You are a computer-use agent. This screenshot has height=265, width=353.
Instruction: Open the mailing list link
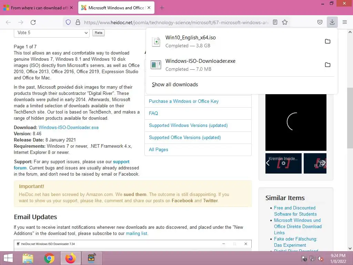tap(137, 234)
